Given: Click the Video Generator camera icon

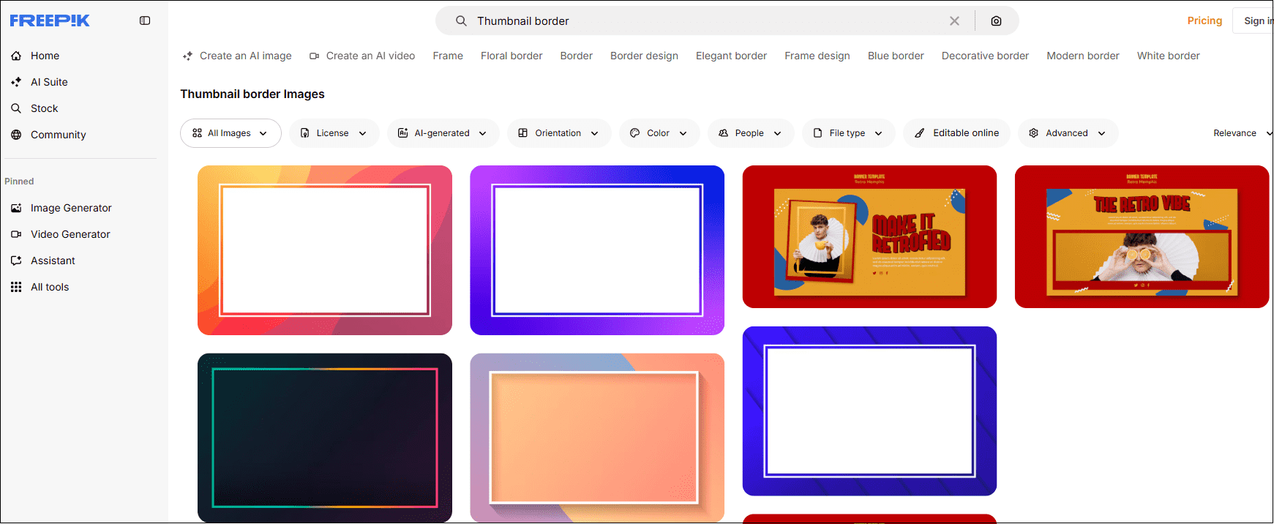Looking at the screenshot, I should [x=16, y=234].
